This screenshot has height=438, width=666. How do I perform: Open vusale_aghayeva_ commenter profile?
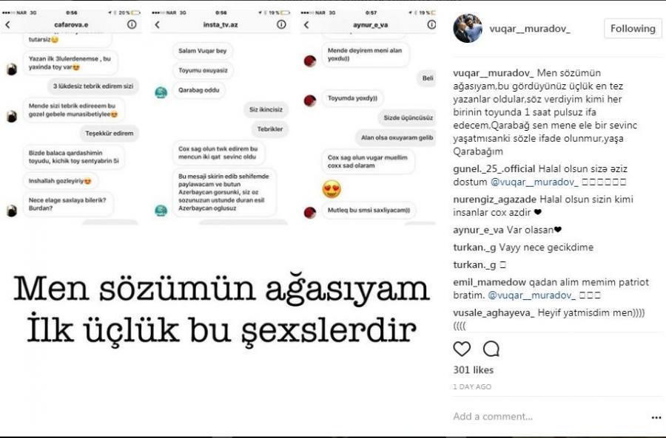(x=494, y=313)
